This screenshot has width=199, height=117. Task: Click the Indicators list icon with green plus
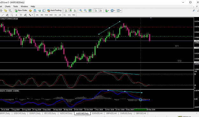click(106, 10)
